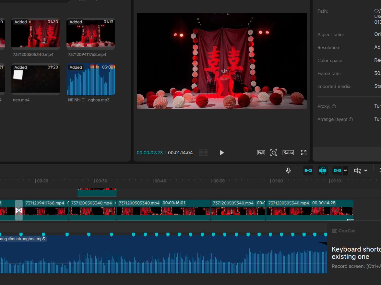Click the Full preview quality button
Screen dimensions: 381x285
click(x=261, y=153)
